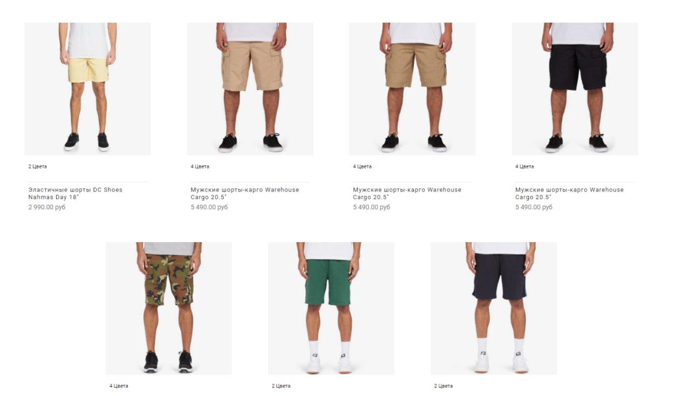Click '4 Цвета' under the black cargo shorts
The width and height of the screenshot is (690, 396).
coord(525,166)
